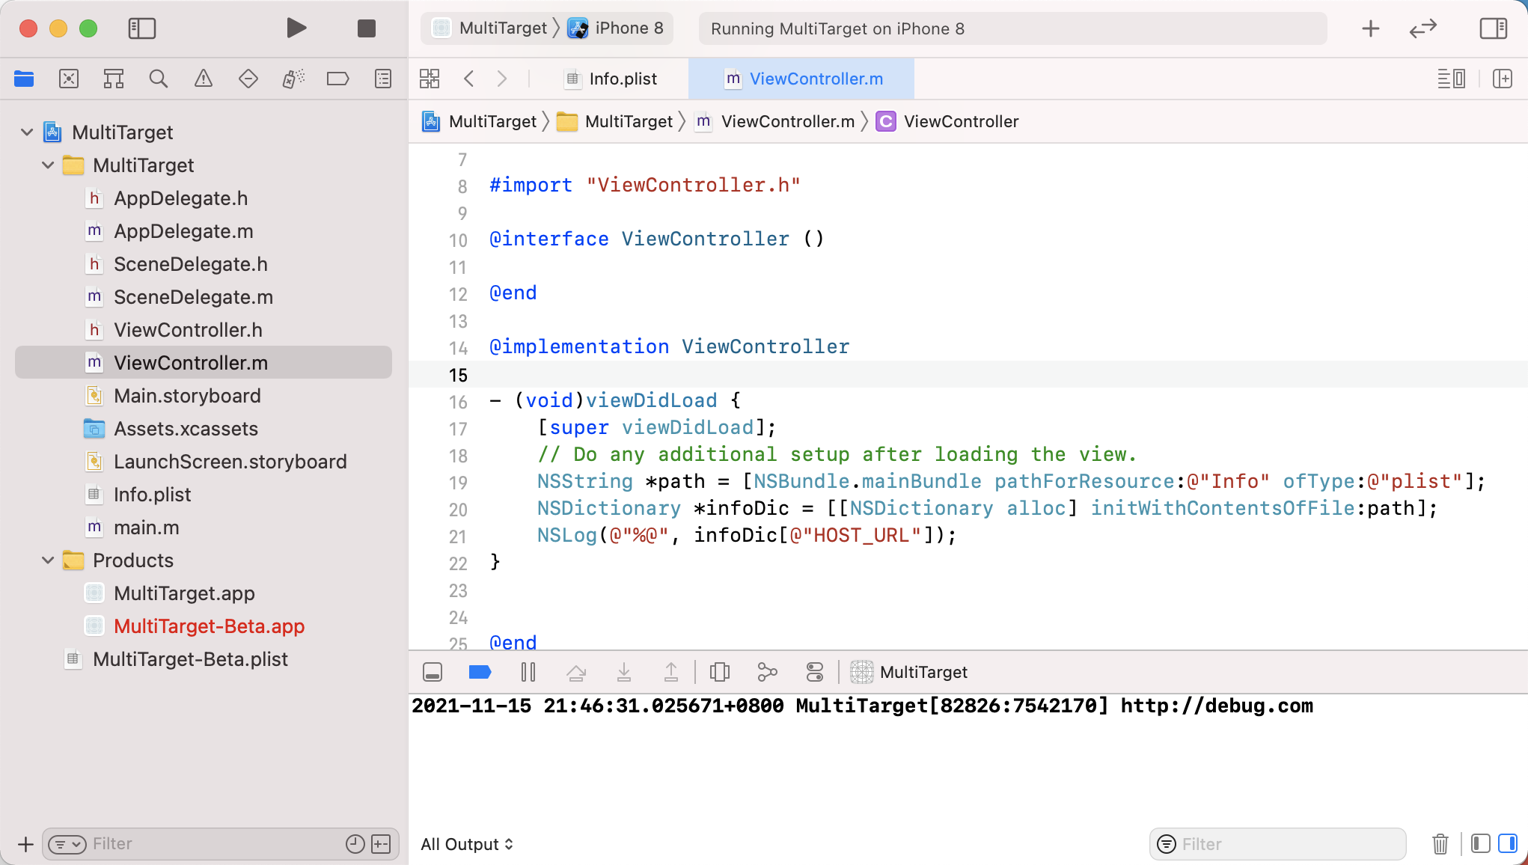Screen dimensions: 1528x865
Task: Show the Breakpoint navigator
Action: pyautogui.click(x=337, y=79)
